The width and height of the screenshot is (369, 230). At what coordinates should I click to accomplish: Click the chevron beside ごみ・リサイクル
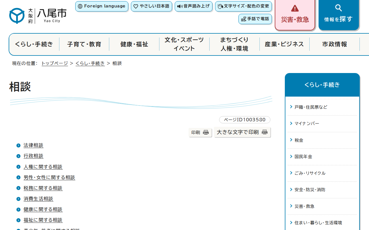click(x=291, y=173)
